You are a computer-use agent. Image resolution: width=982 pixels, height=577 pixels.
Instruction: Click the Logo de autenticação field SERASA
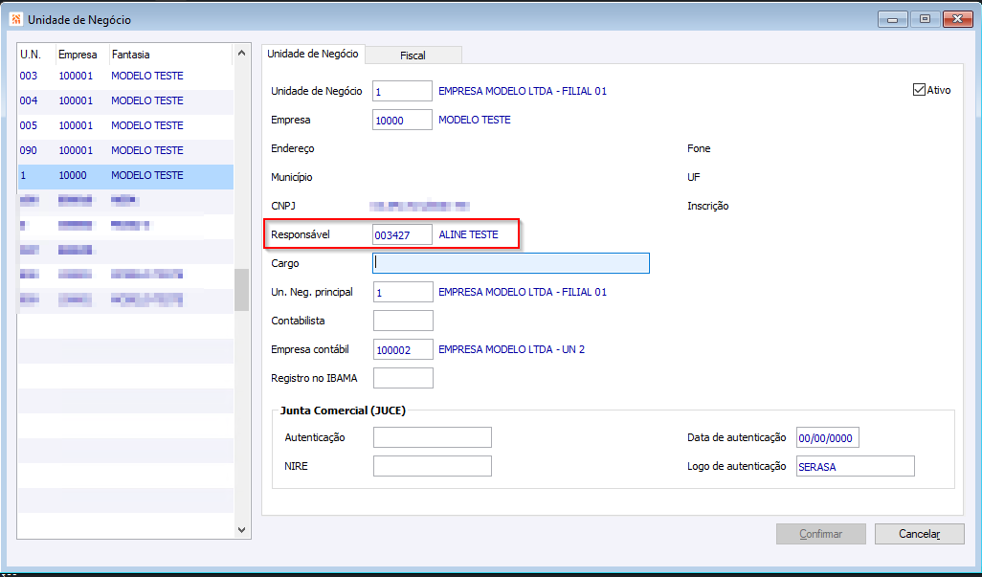pos(855,466)
